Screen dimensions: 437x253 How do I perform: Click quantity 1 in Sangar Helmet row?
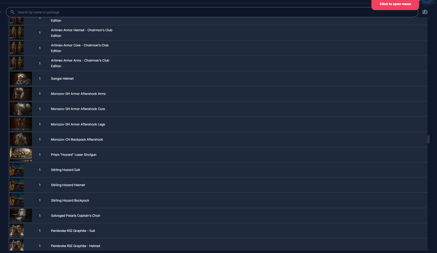pyautogui.click(x=40, y=79)
